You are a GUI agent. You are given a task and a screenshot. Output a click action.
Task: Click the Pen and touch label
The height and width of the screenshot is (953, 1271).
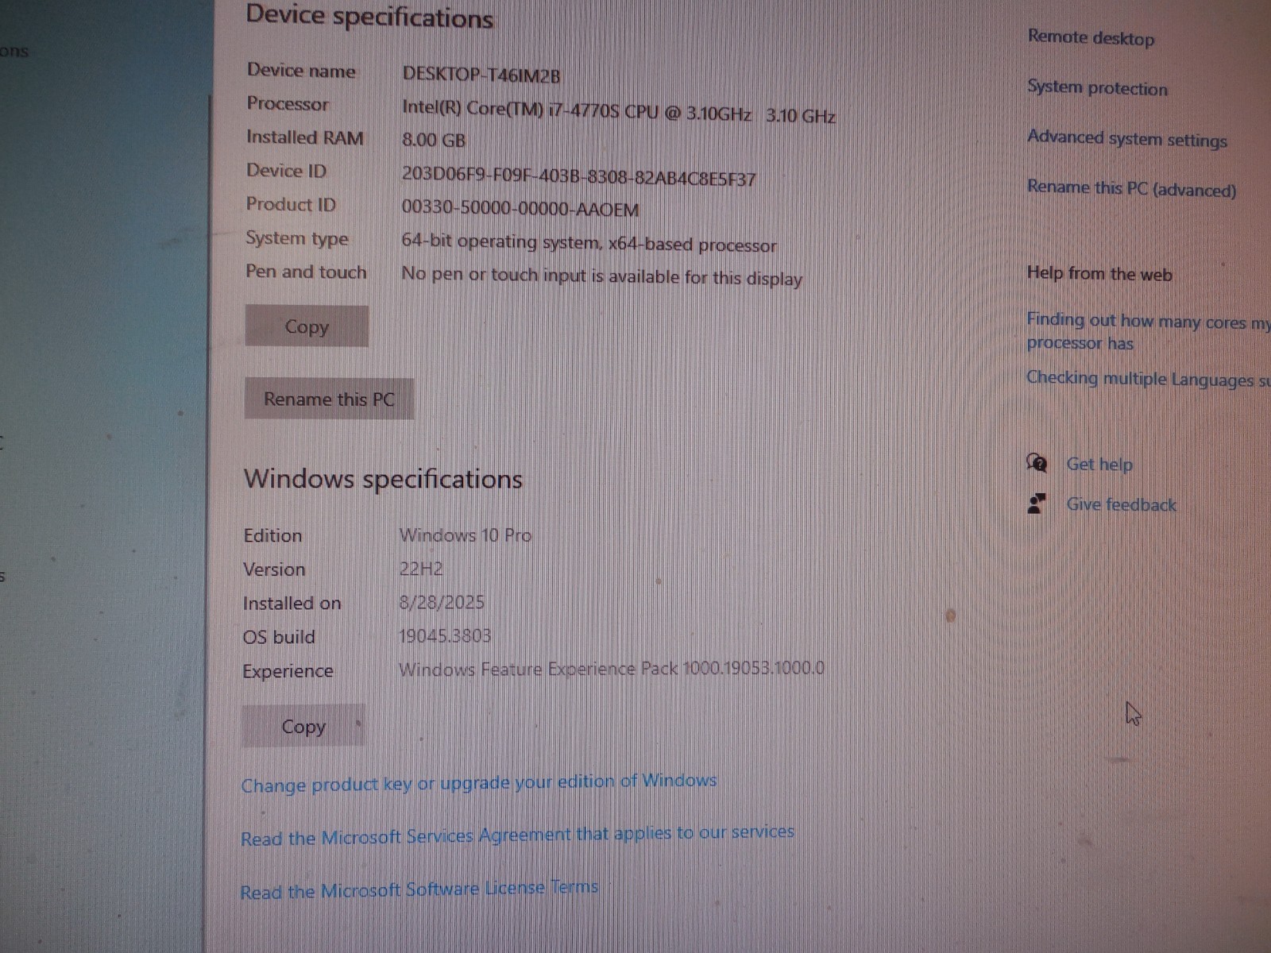click(306, 272)
